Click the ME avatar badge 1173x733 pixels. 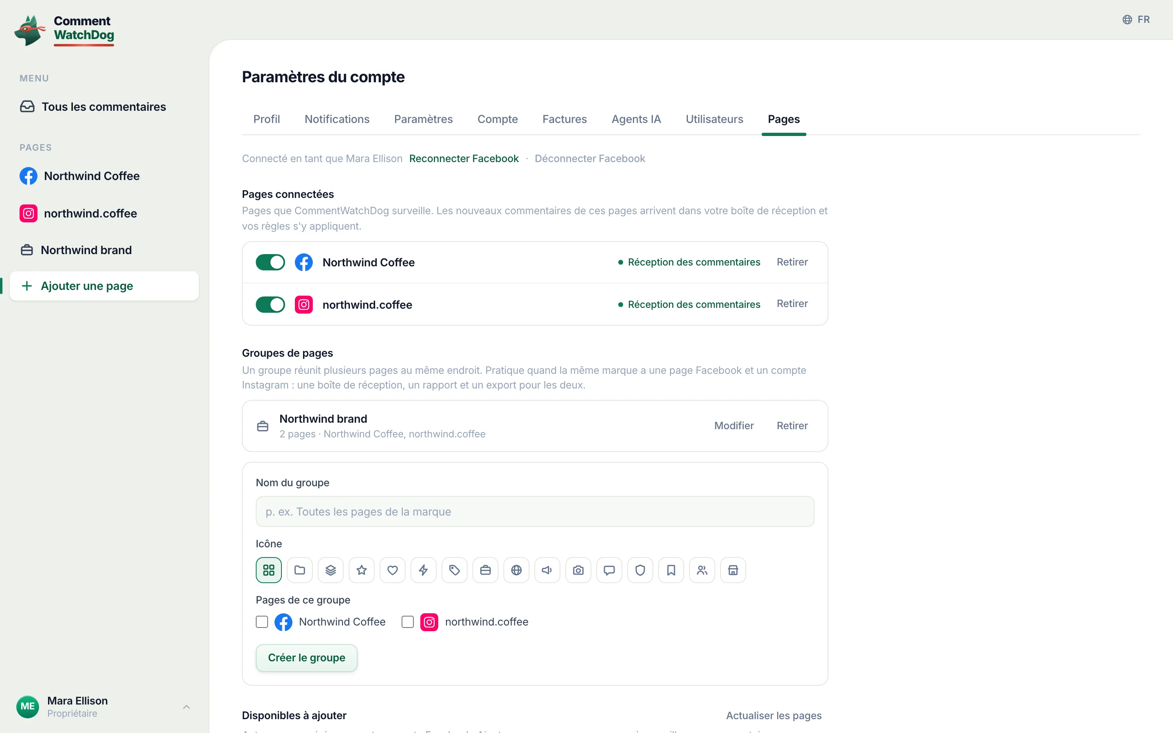[28, 707]
